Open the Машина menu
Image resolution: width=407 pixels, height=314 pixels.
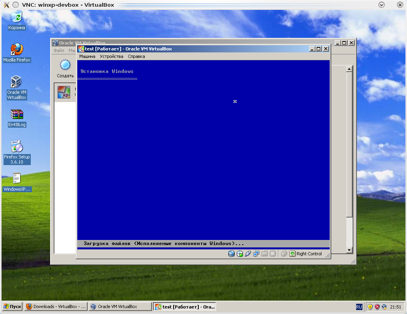point(87,56)
